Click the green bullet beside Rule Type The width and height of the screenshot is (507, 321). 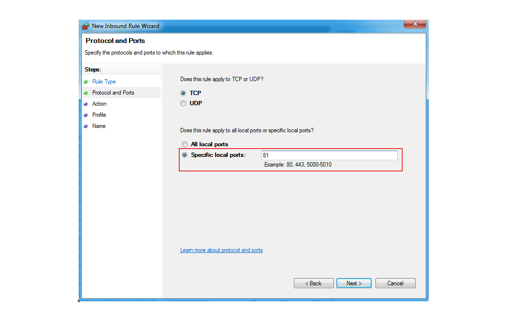[86, 82]
